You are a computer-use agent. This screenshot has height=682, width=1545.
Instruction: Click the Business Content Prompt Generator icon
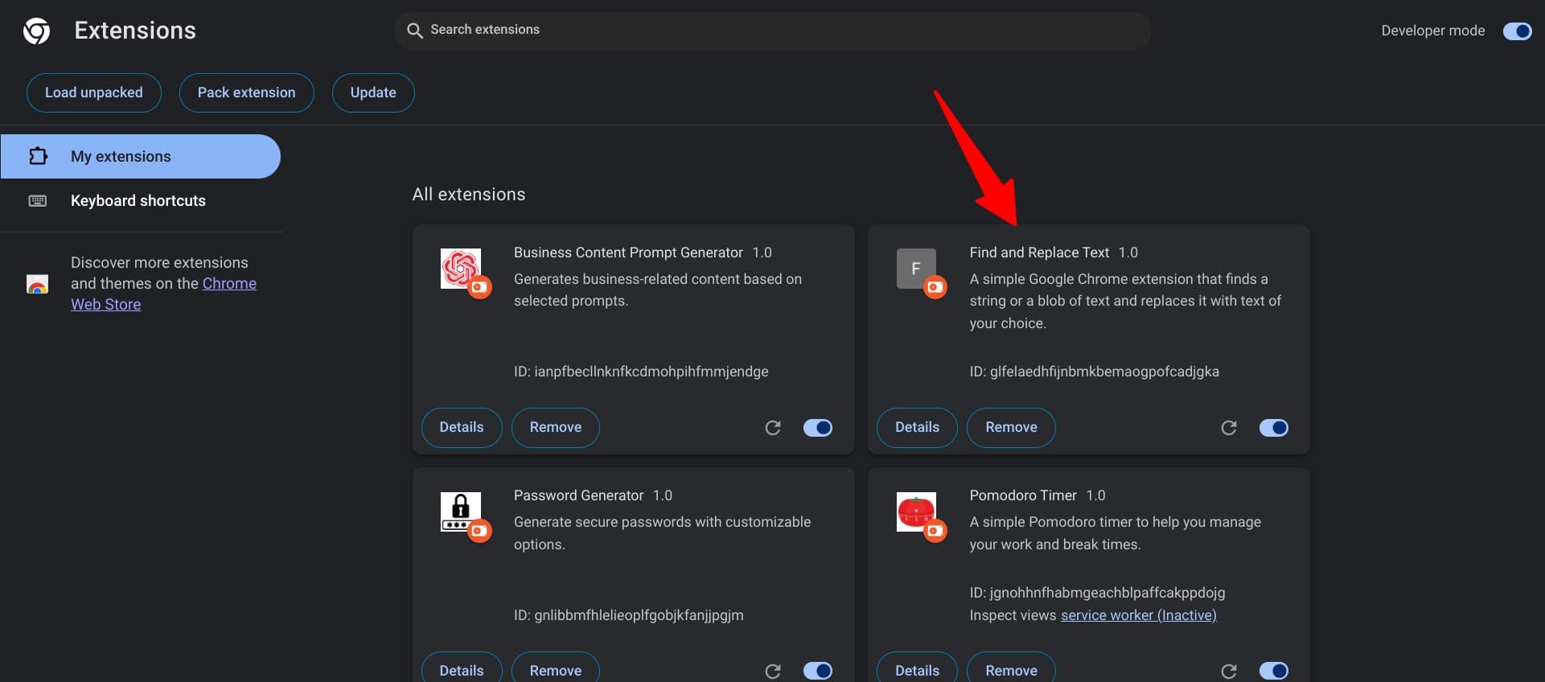(x=461, y=268)
